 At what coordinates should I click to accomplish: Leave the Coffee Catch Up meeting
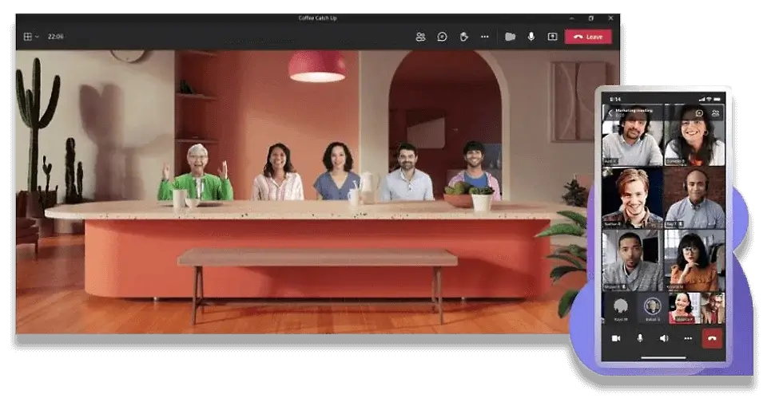pyautogui.click(x=588, y=37)
